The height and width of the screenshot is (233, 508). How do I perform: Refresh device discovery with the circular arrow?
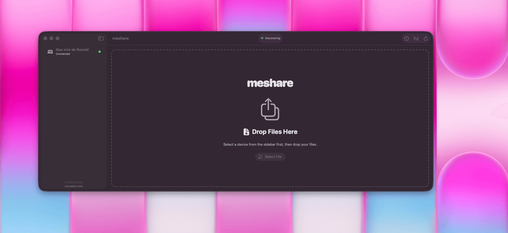(x=426, y=39)
